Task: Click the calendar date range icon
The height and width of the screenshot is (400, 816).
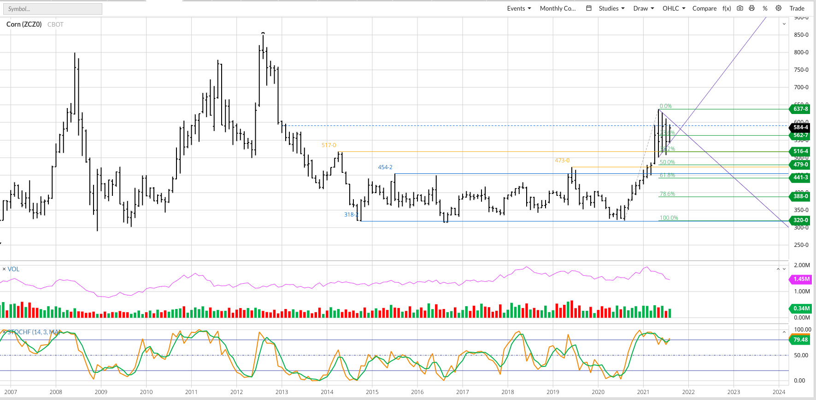Action: [588, 8]
